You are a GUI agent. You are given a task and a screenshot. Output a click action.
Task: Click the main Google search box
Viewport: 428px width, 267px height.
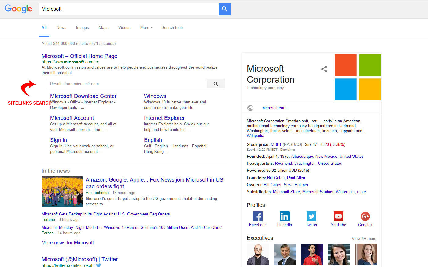tap(128, 9)
